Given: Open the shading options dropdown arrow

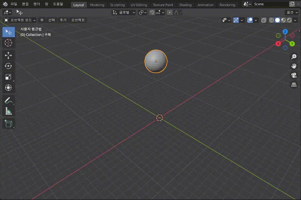Looking at the screenshot, I should [295, 20].
